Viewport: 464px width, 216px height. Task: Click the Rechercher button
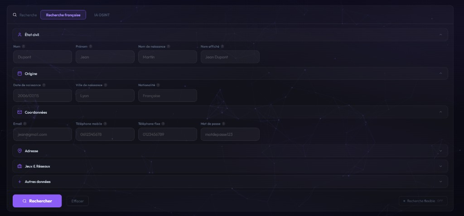[37, 201]
